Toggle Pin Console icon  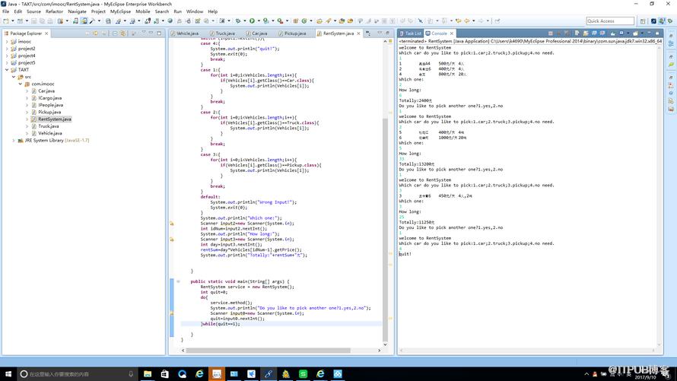point(612,33)
